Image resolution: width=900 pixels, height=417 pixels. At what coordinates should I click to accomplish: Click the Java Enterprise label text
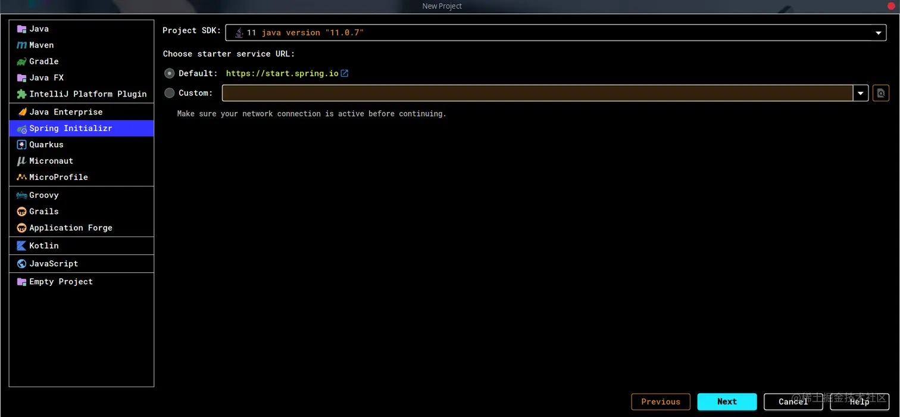pos(66,112)
